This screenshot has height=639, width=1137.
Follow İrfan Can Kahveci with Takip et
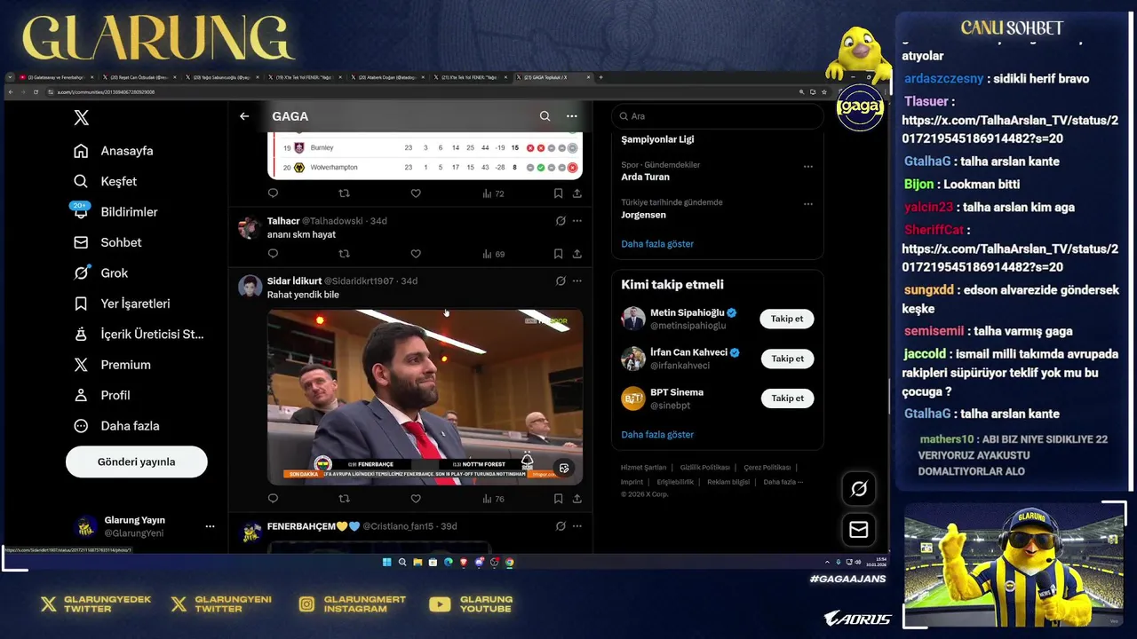point(787,359)
